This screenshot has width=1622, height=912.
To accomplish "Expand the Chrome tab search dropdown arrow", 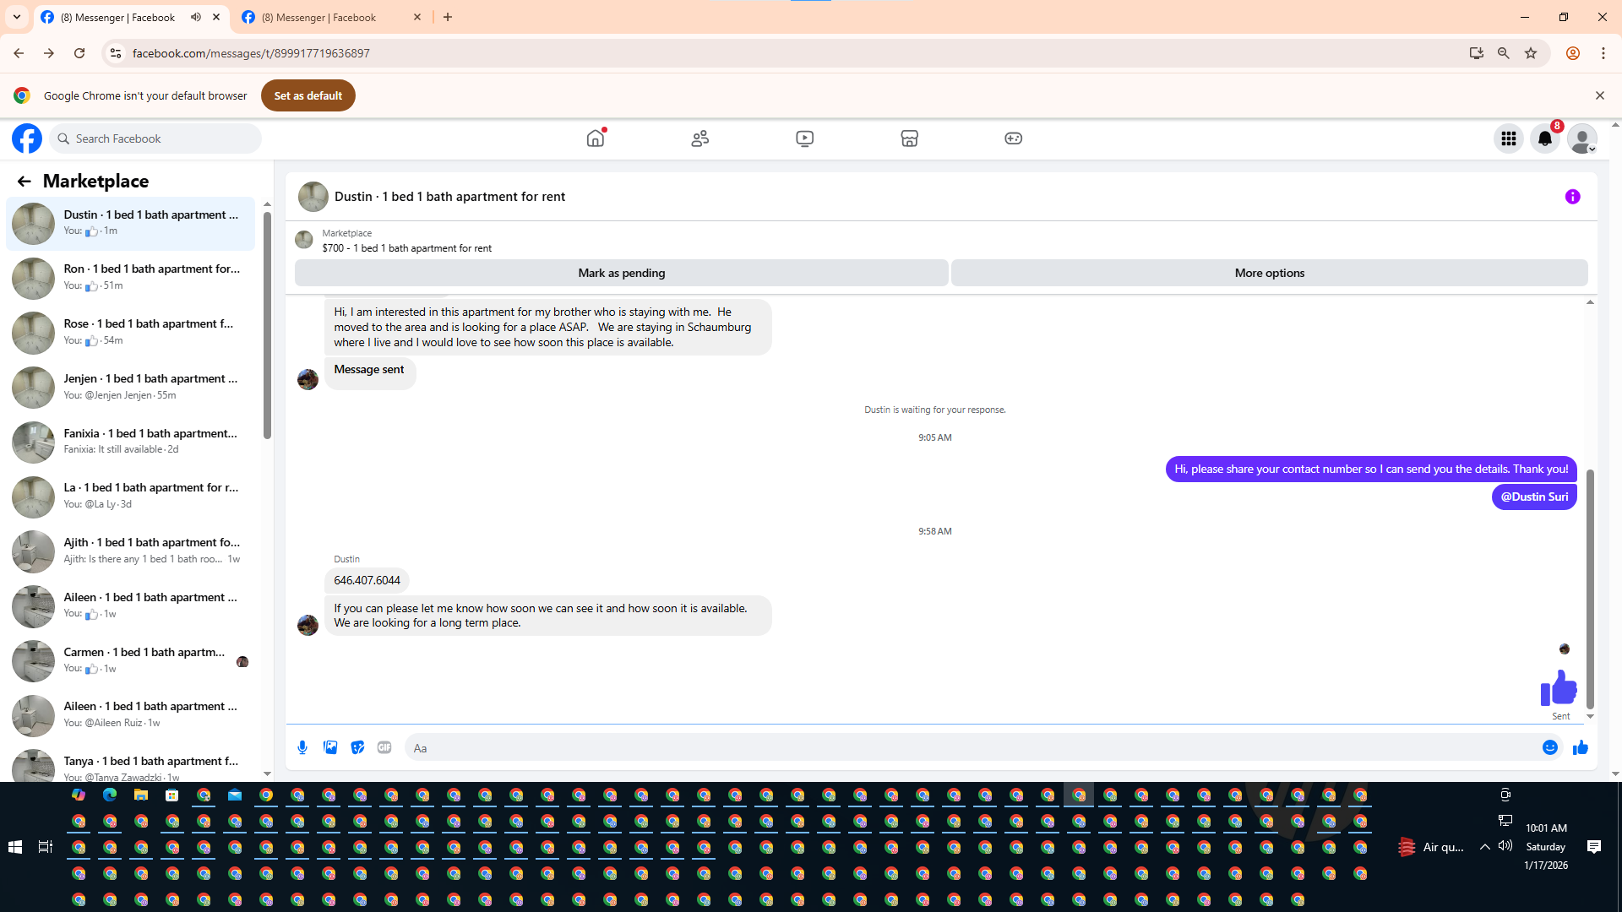I will (x=16, y=17).
